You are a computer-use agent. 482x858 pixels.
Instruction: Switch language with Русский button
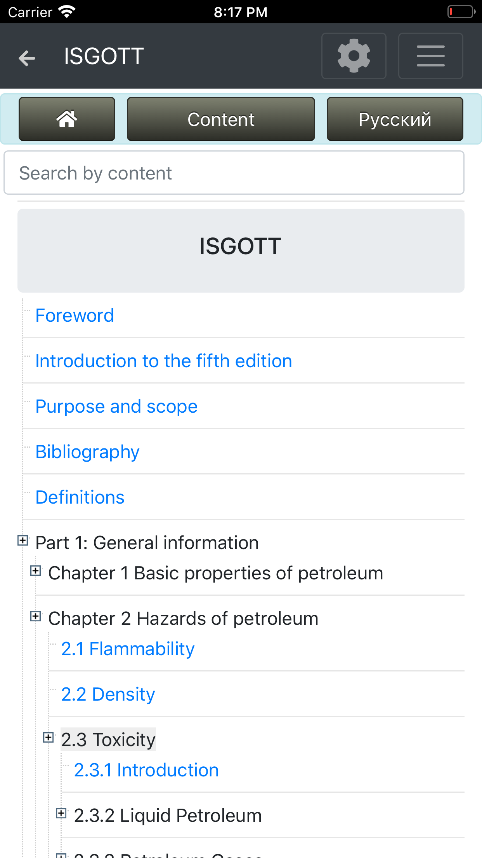395,119
